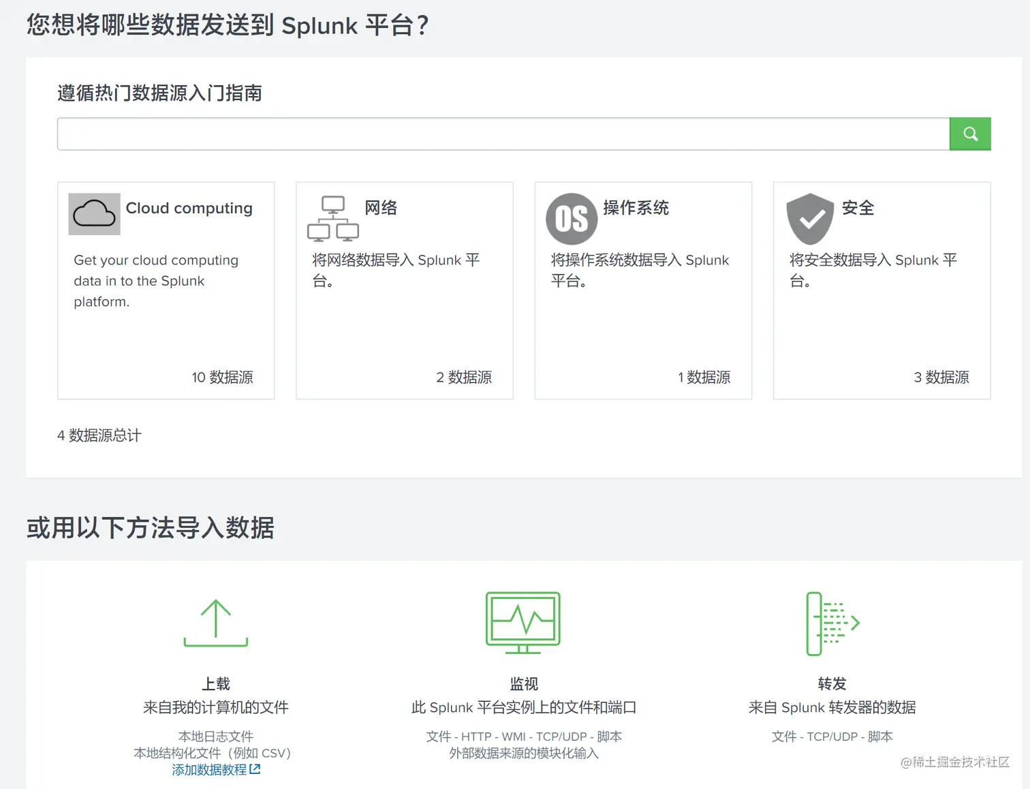Click 'Get your cloud computing data' description
This screenshot has height=789, width=1030.
(156, 281)
